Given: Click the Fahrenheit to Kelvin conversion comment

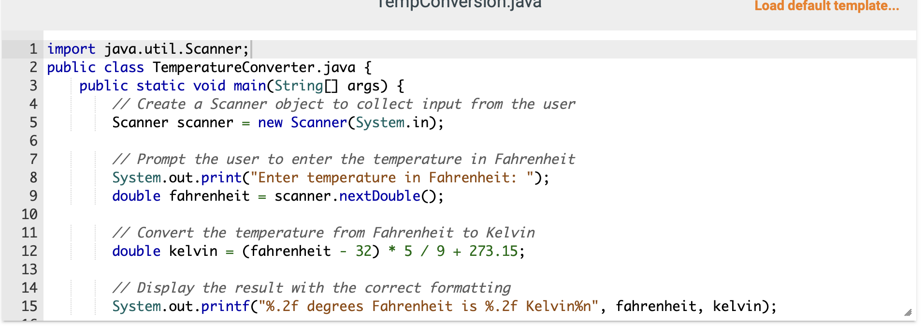Looking at the screenshot, I should [324, 233].
